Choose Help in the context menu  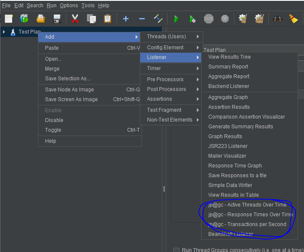tap(89, 141)
